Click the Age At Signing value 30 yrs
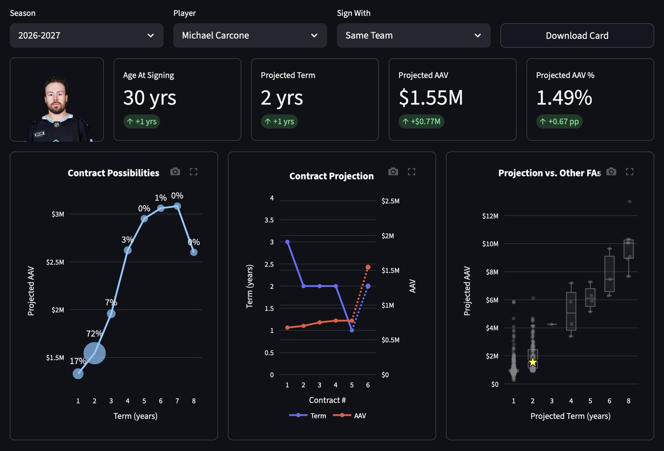664x451 pixels. (x=150, y=98)
